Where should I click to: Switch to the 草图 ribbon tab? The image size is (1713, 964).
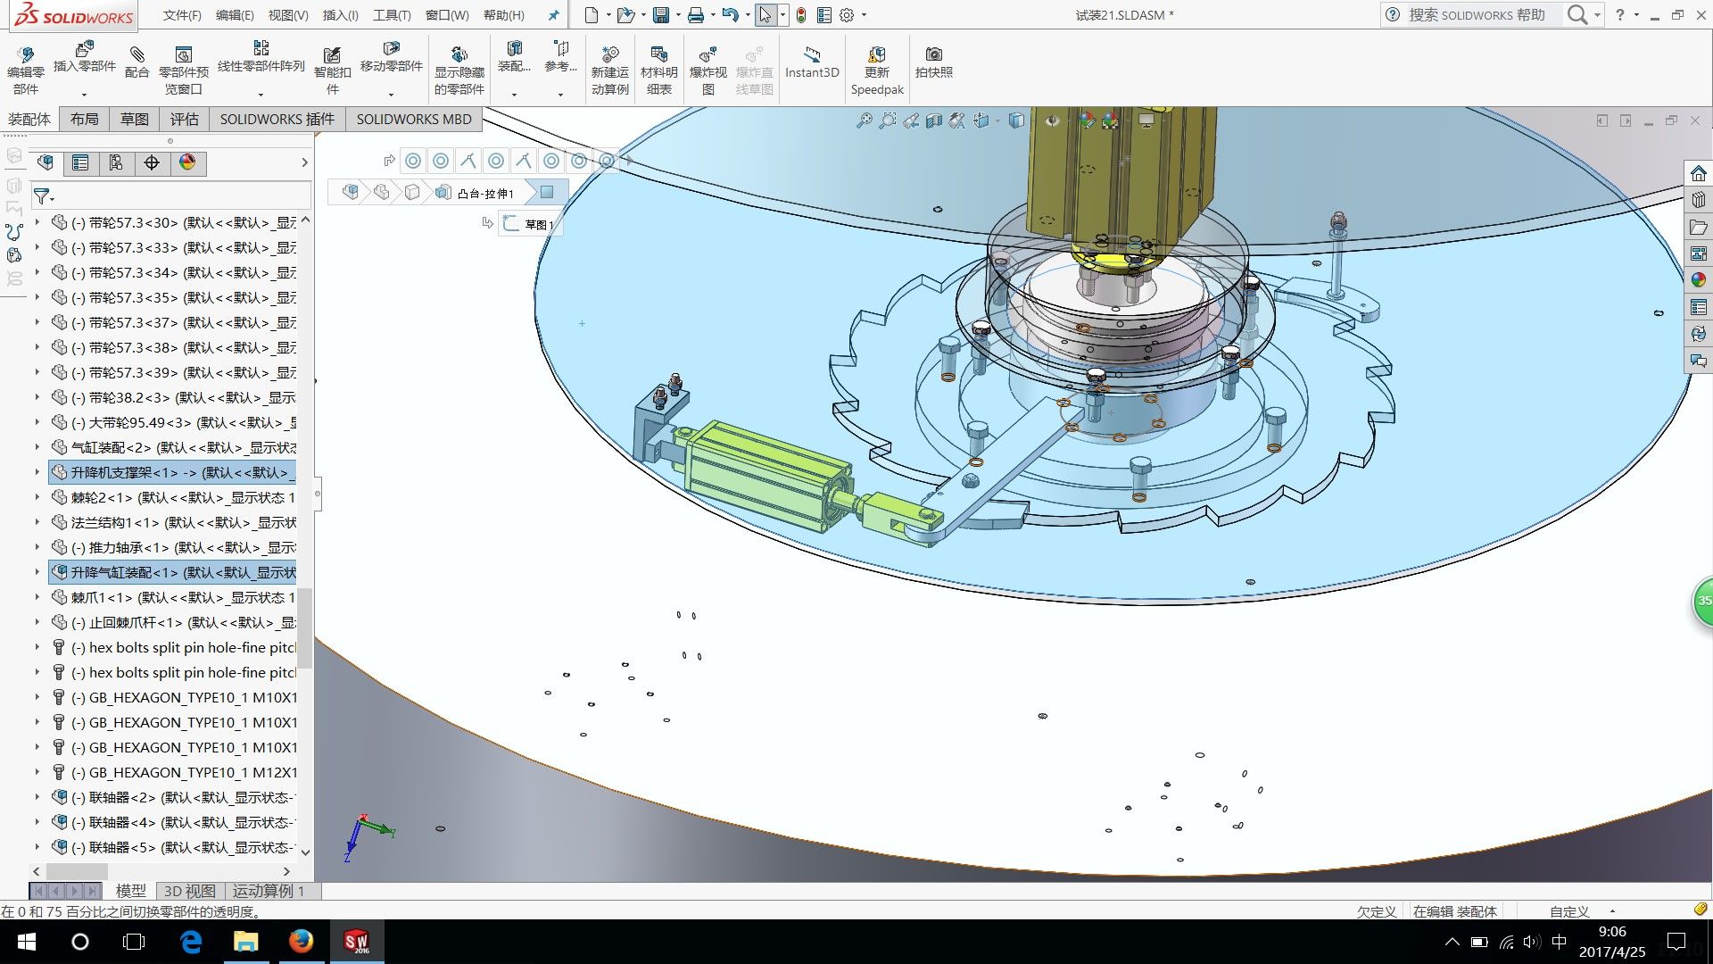tap(135, 119)
